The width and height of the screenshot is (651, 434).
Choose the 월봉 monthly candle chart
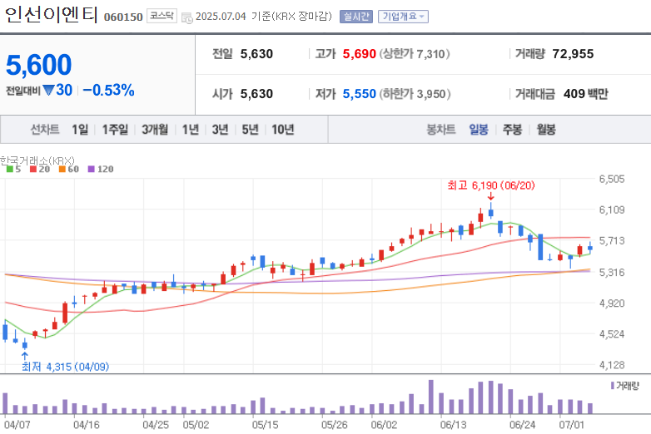pos(546,130)
